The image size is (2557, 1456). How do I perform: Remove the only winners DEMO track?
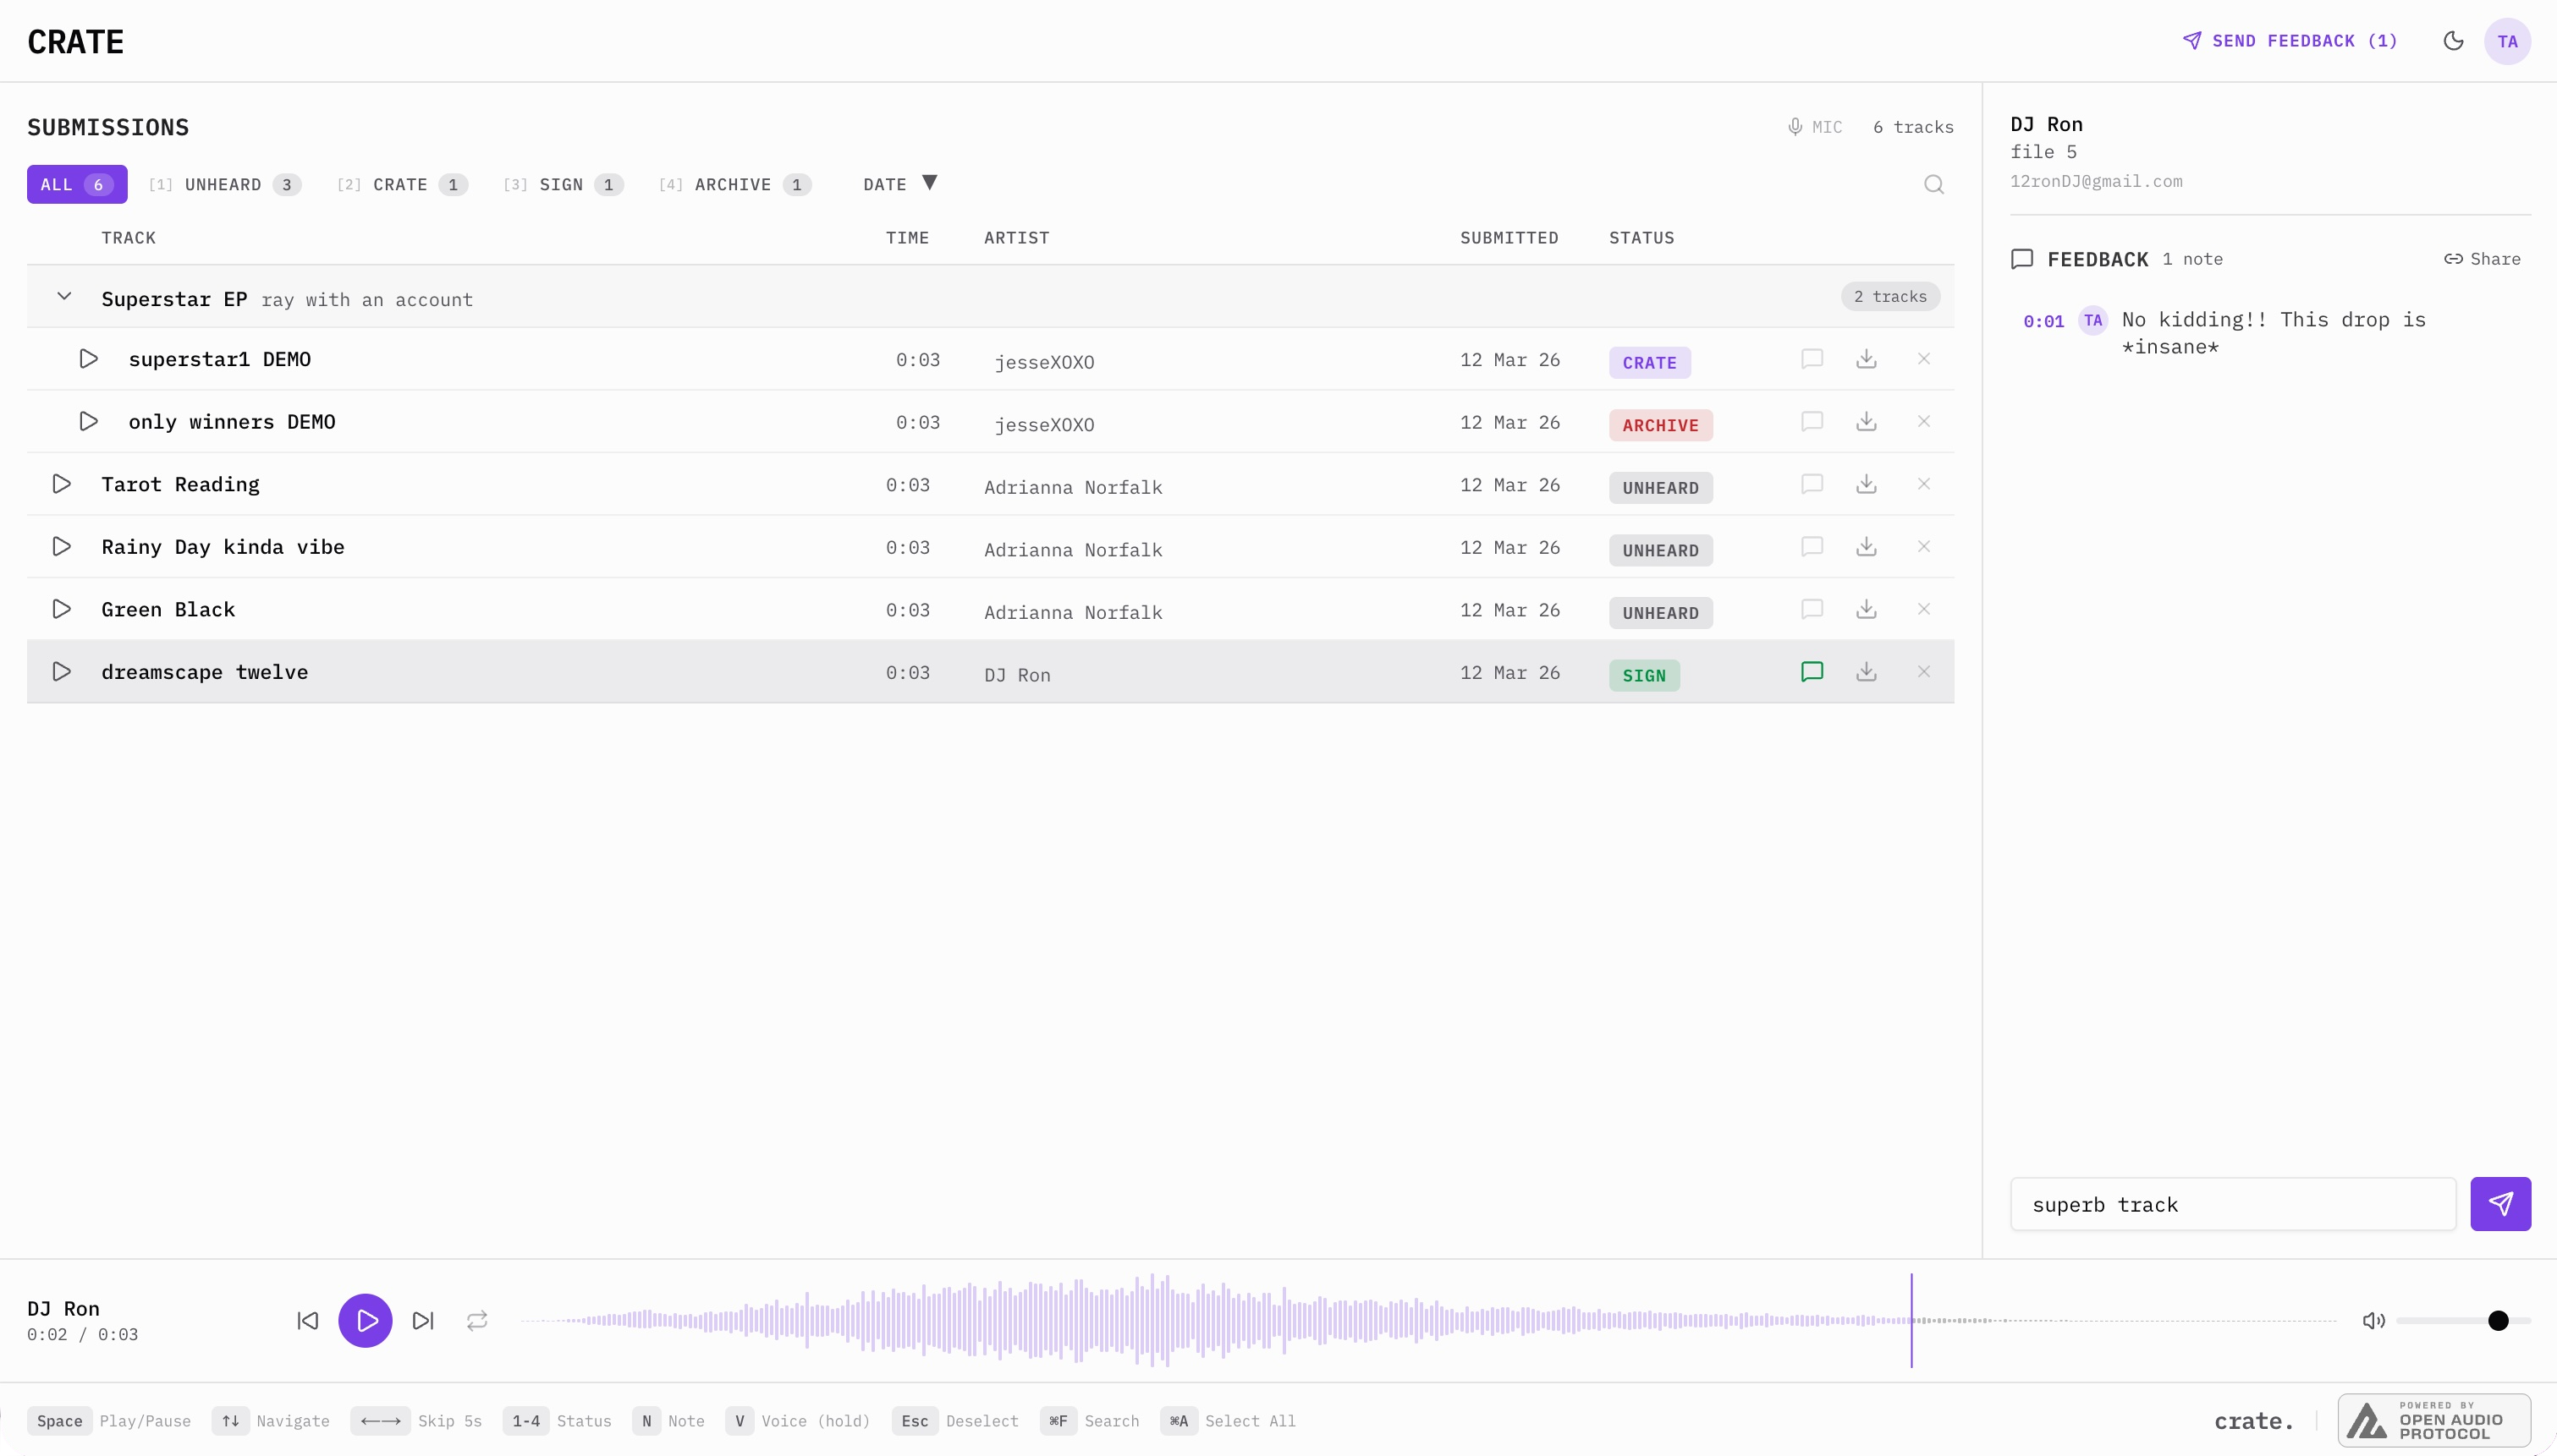(1924, 422)
